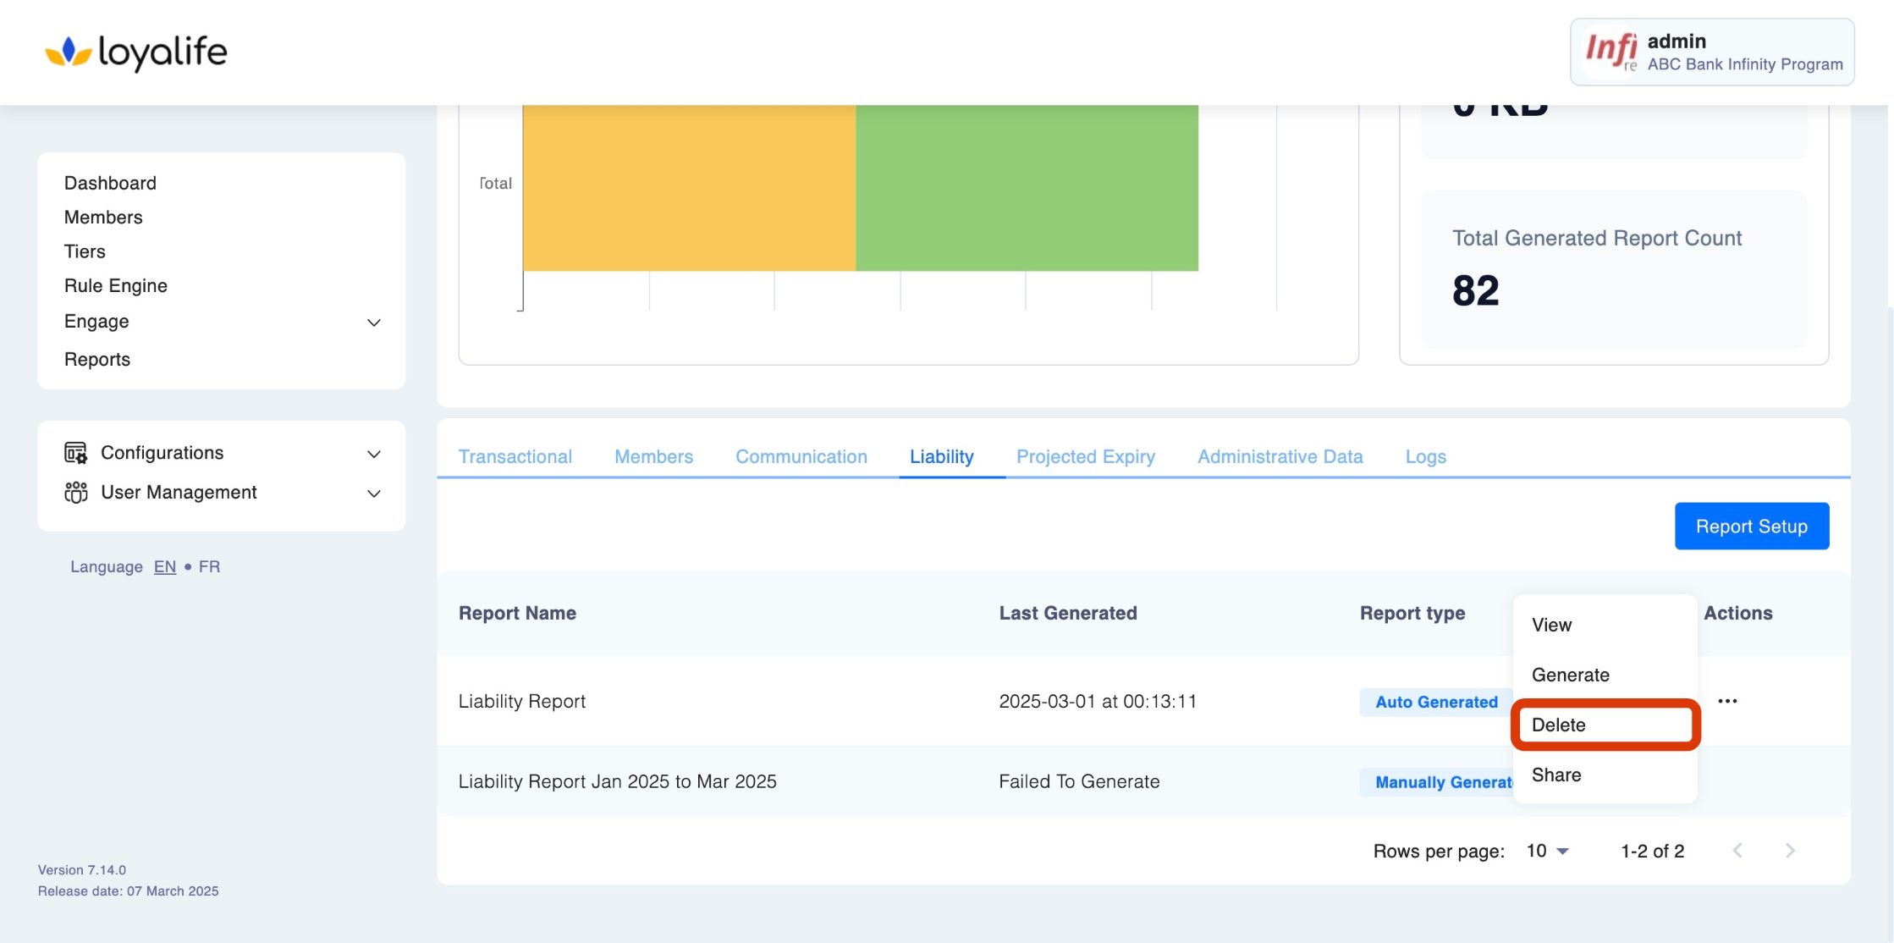Click the green segment of the bar chart
This screenshot has width=1894, height=943.
pos(1026,188)
